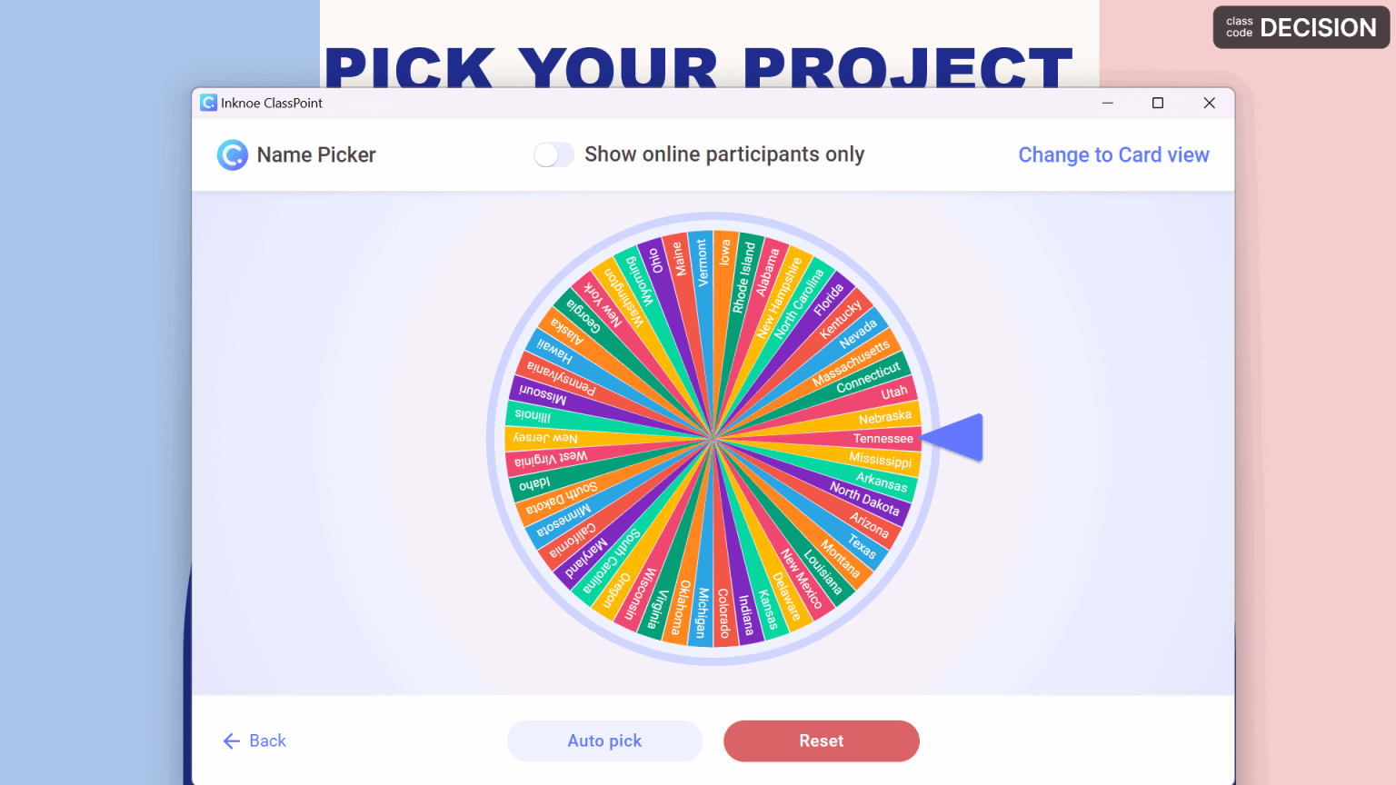Viewport: 1396px width, 785px height.
Task: Select the Michigan wedge at the wheel bottom
Action: (703, 611)
